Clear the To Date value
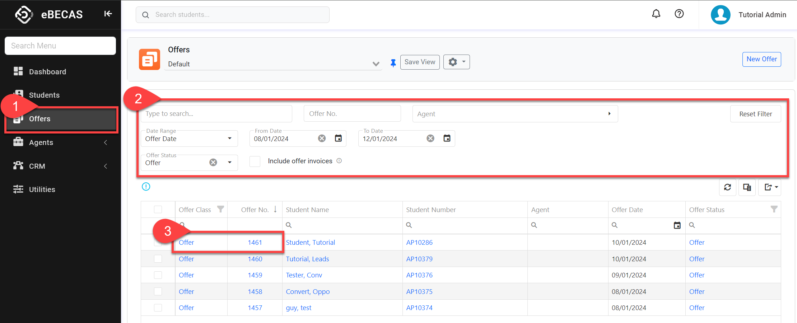797x323 pixels. pos(430,139)
